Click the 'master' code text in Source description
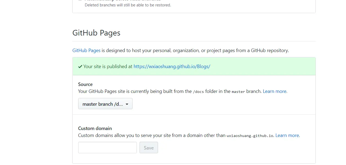This screenshot has height=165, width=346. [238, 92]
